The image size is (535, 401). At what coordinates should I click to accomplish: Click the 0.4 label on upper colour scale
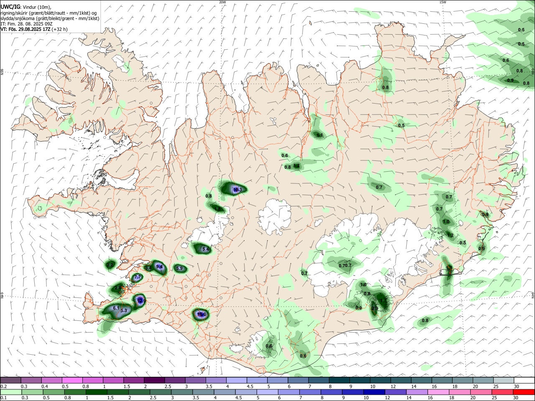[45, 386]
